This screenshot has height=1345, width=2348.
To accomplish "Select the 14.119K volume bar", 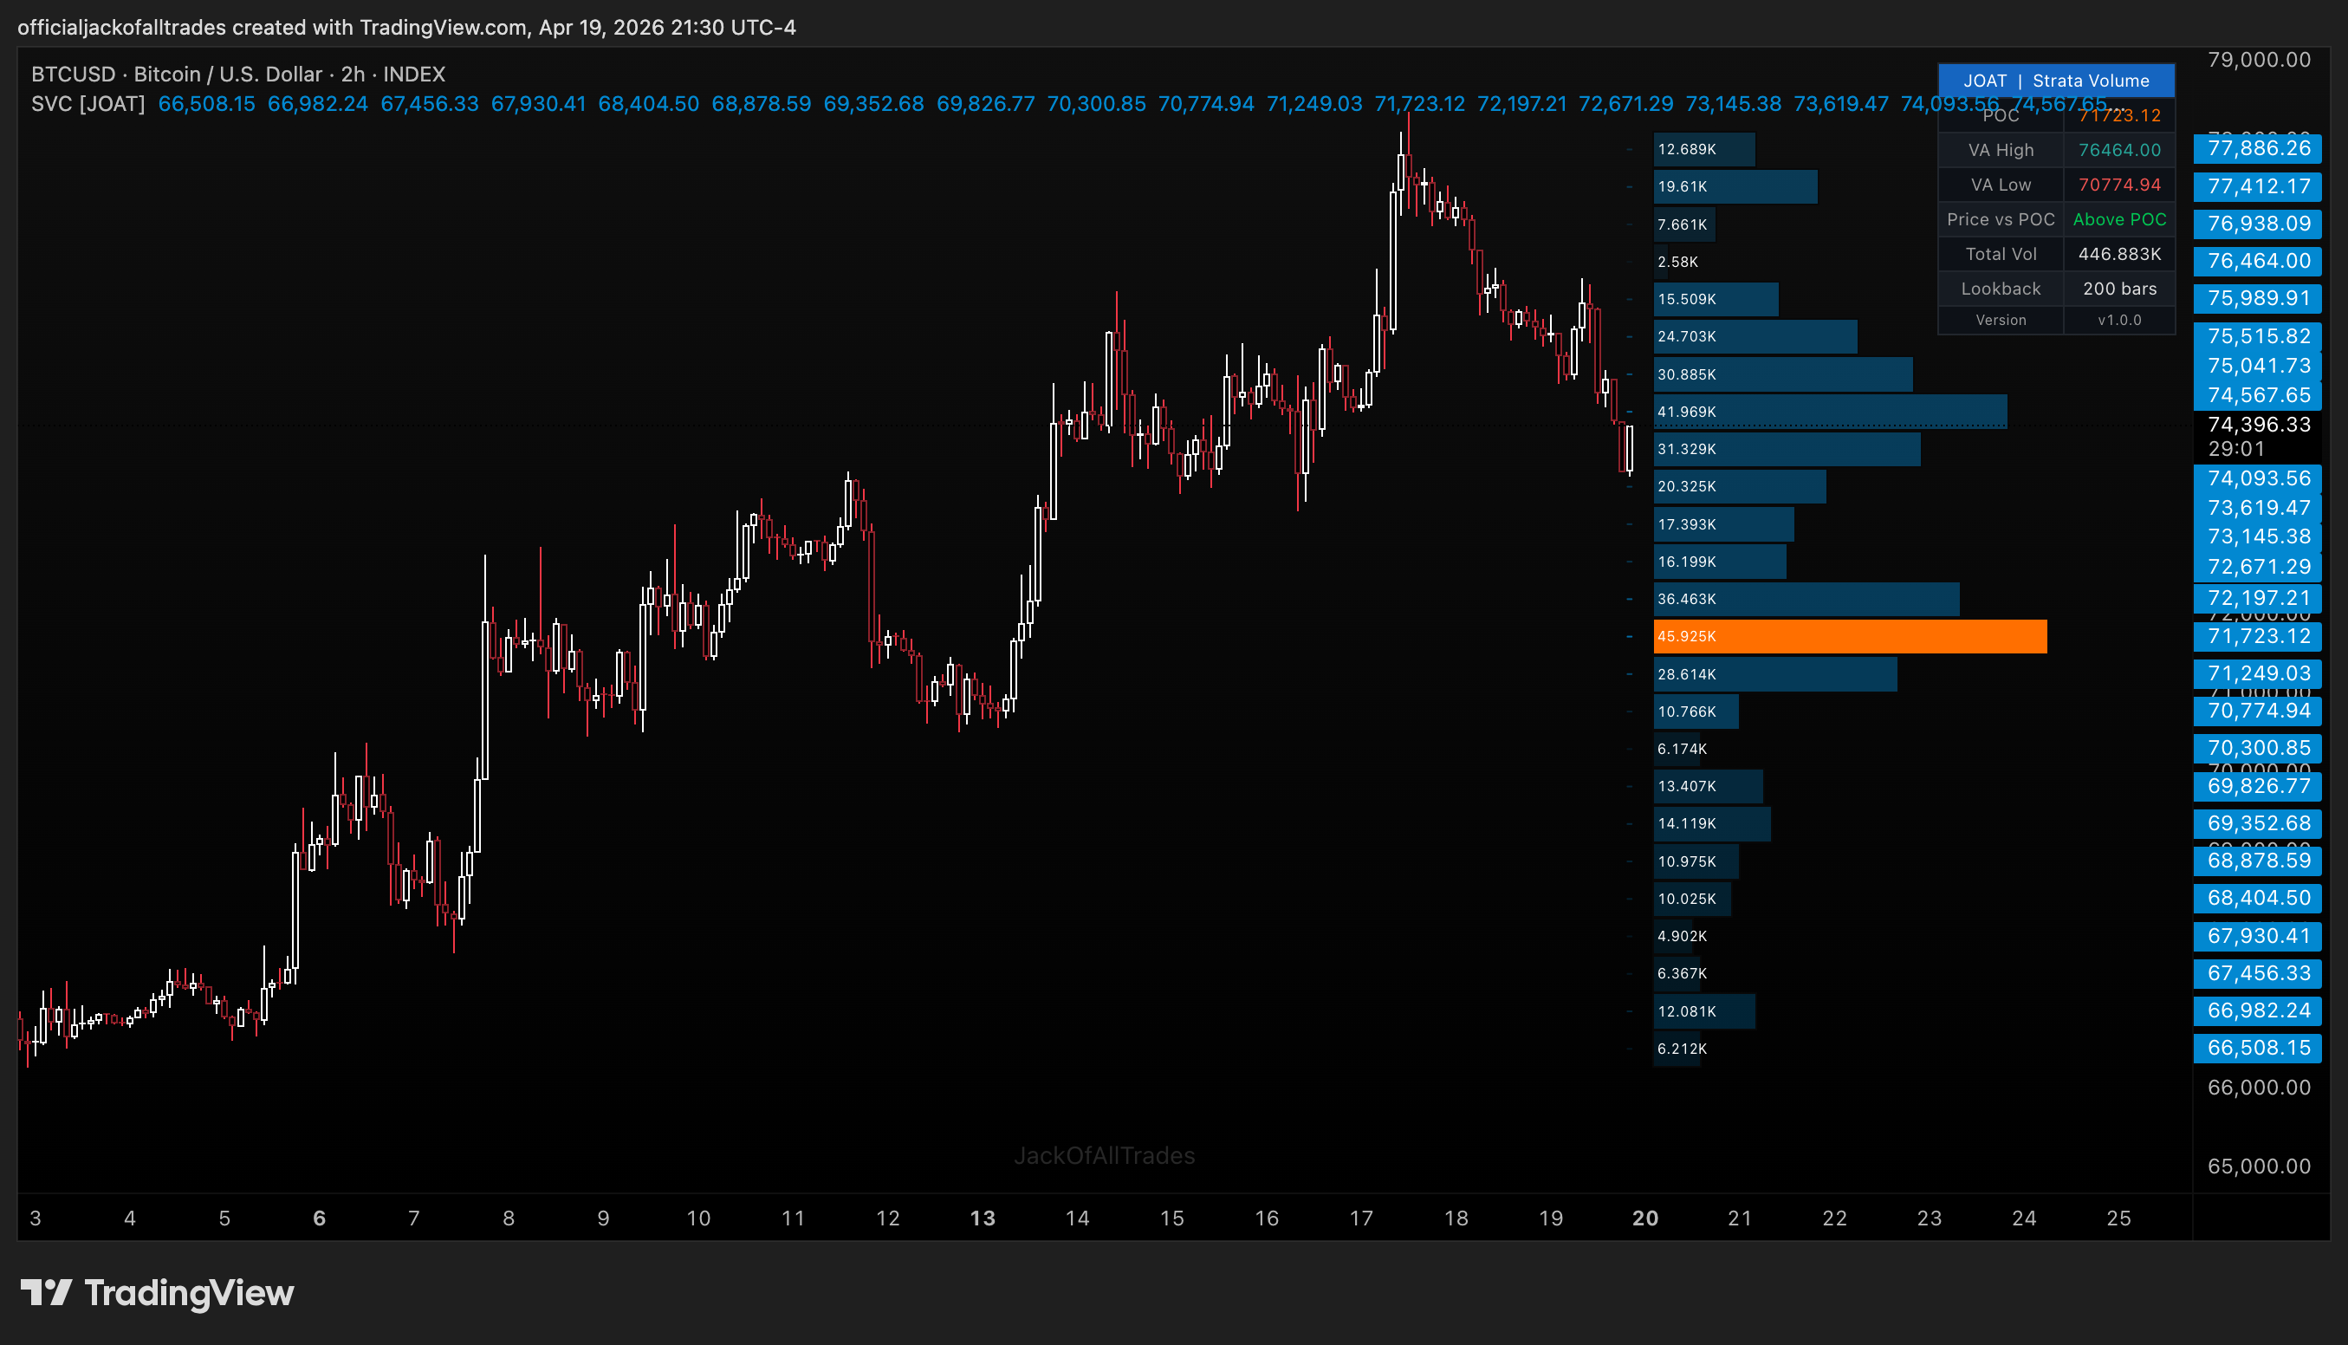I will point(1712,824).
